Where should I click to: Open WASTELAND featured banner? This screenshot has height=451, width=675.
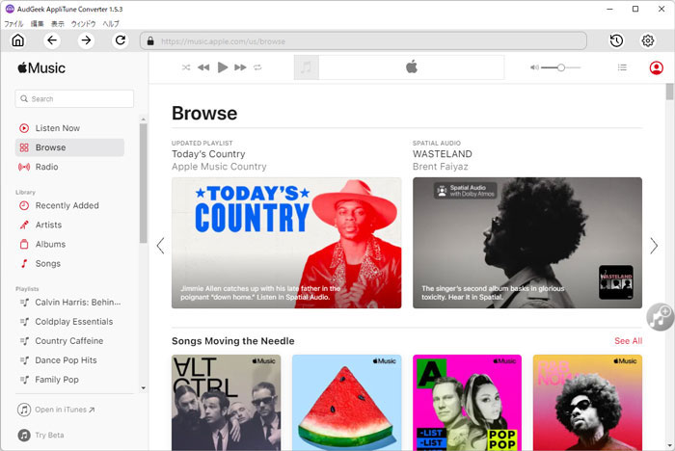(527, 243)
